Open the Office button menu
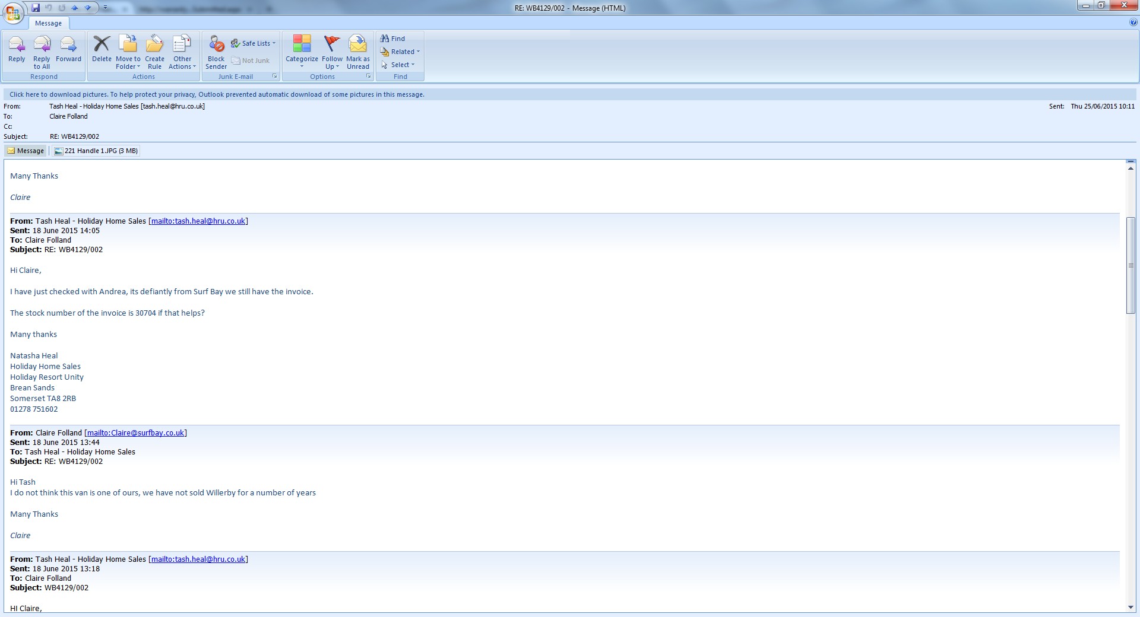 pyautogui.click(x=13, y=12)
